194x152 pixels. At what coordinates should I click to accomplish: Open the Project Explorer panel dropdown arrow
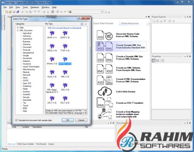click(185, 17)
